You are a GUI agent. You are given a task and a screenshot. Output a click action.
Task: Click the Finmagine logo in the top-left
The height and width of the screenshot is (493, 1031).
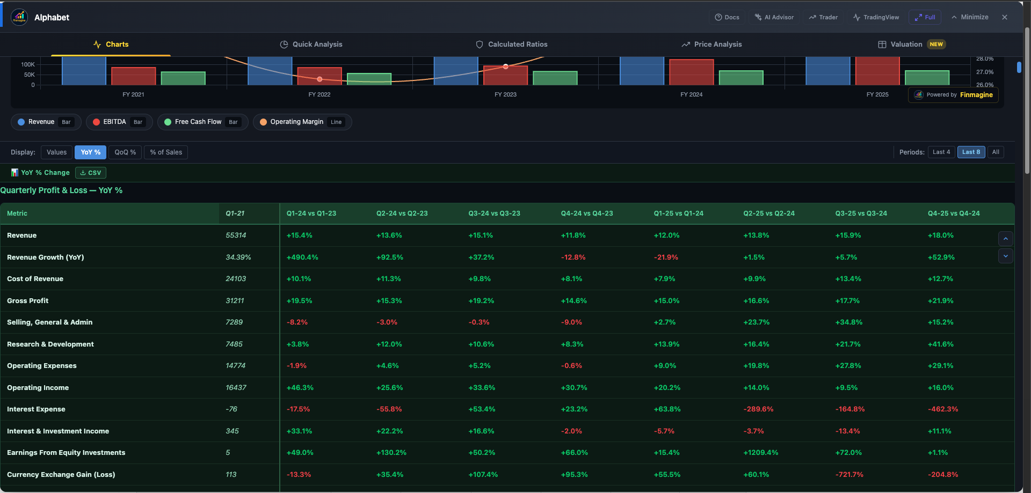point(19,17)
